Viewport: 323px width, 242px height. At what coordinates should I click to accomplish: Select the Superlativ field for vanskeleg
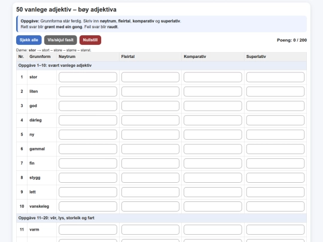click(275, 206)
